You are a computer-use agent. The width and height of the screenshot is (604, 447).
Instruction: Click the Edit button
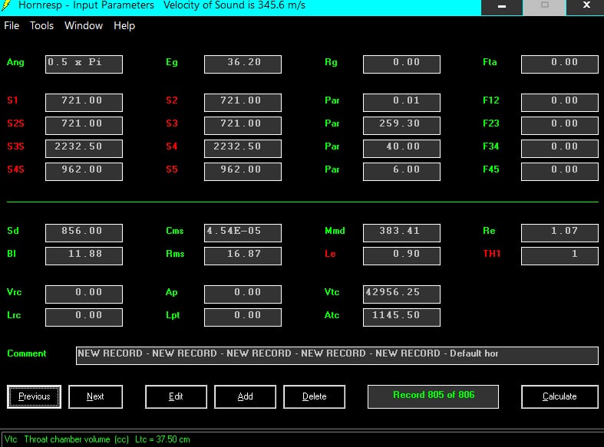click(176, 396)
